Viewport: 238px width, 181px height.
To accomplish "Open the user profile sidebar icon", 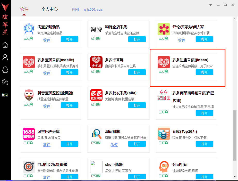I will (5, 57).
